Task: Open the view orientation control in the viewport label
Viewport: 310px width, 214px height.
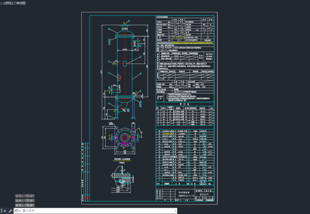Action: click(8, 3)
